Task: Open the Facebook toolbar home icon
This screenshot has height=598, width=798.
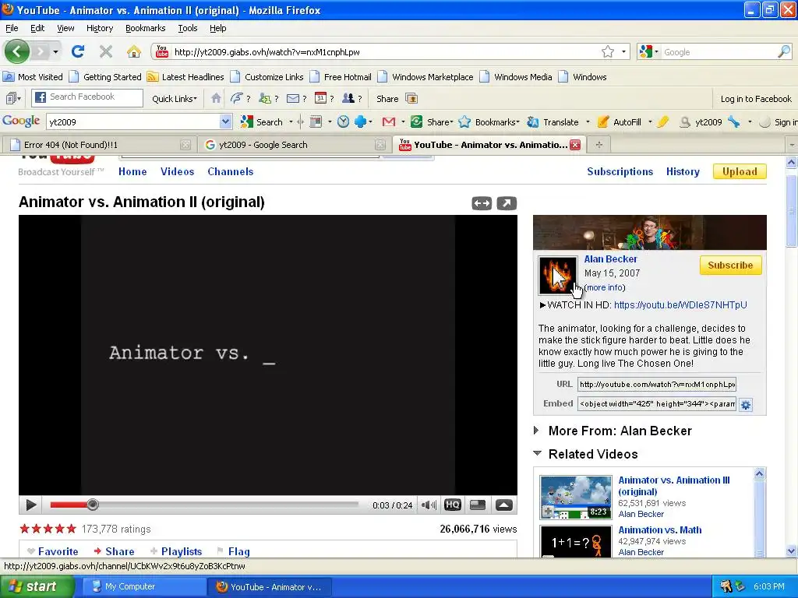Action: (216, 98)
